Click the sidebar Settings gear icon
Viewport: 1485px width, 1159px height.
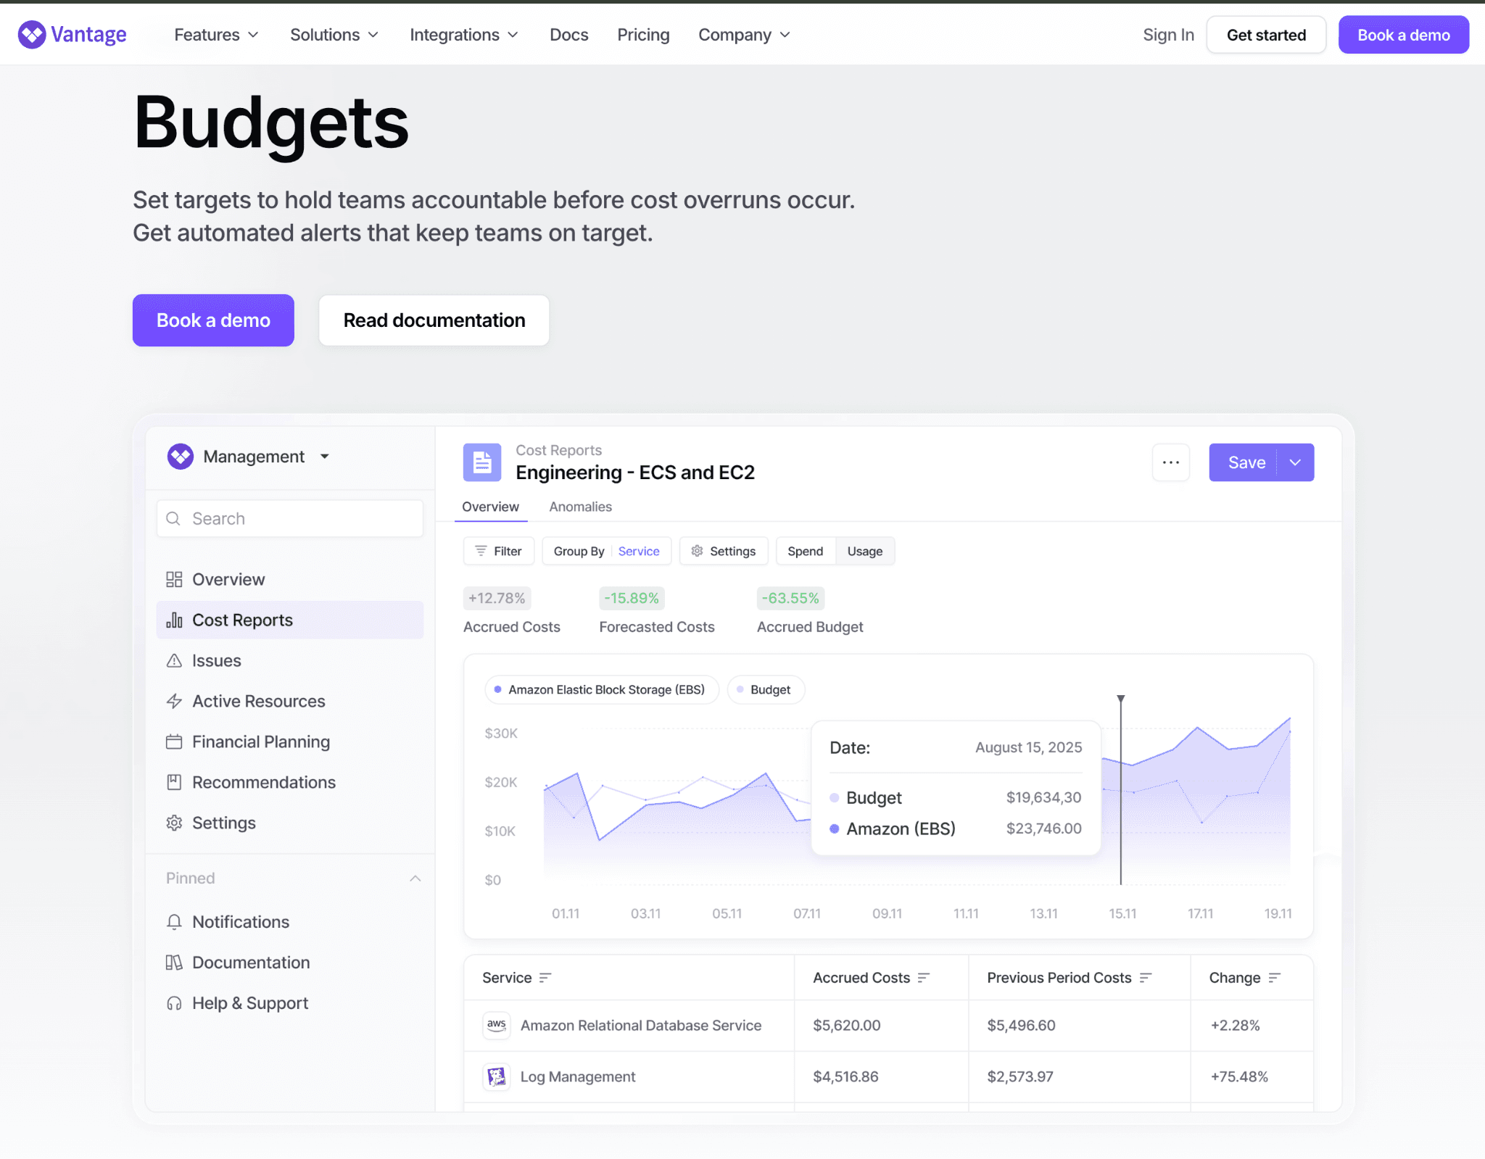[174, 823]
